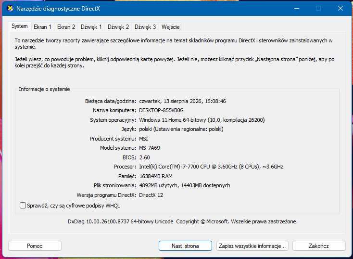Open the Wejście tab
Image resolution: width=353 pixels, height=259 pixels.
(170, 27)
